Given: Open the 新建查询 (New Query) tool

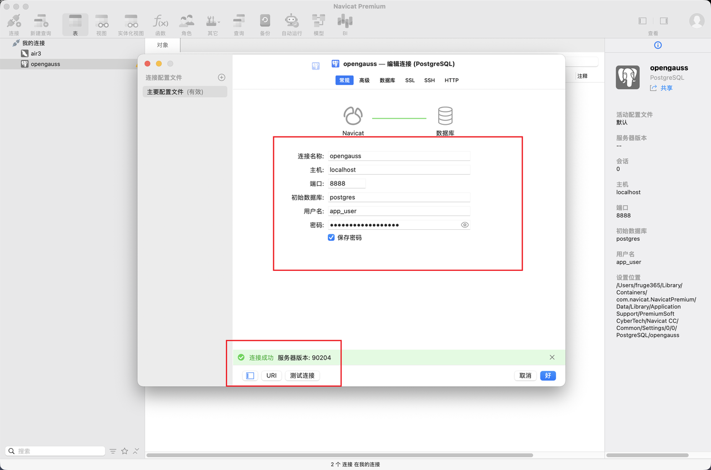Looking at the screenshot, I should coord(41,21).
